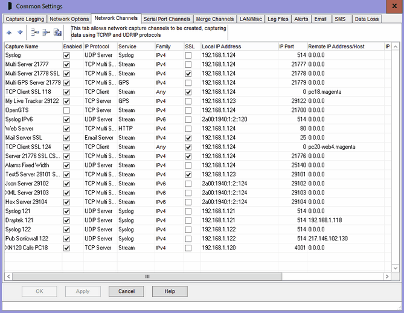This screenshot has width=404, height=313.
Task: Click the move channel up arrow icon
Action: (x=10, y=32)
